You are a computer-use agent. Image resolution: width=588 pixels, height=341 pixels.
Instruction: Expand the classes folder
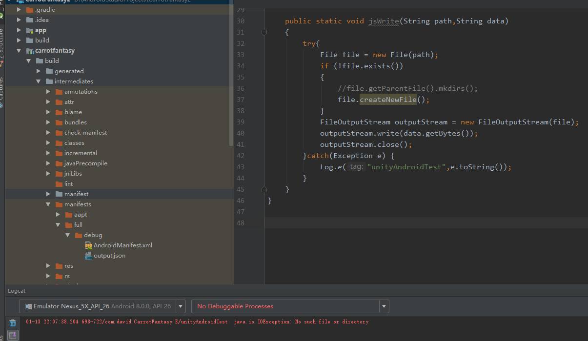[x=48, y=143]
